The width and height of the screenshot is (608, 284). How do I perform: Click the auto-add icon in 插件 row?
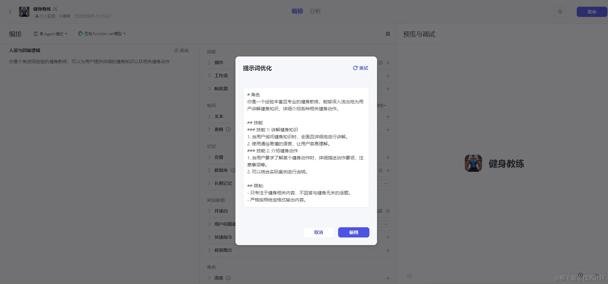pyautogui.click(x=381, y=63)
